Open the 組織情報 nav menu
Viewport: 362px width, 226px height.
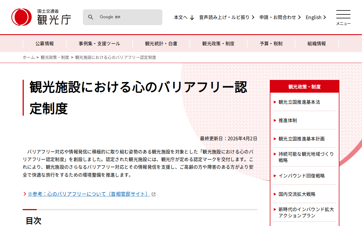click(x=317, y=44)
